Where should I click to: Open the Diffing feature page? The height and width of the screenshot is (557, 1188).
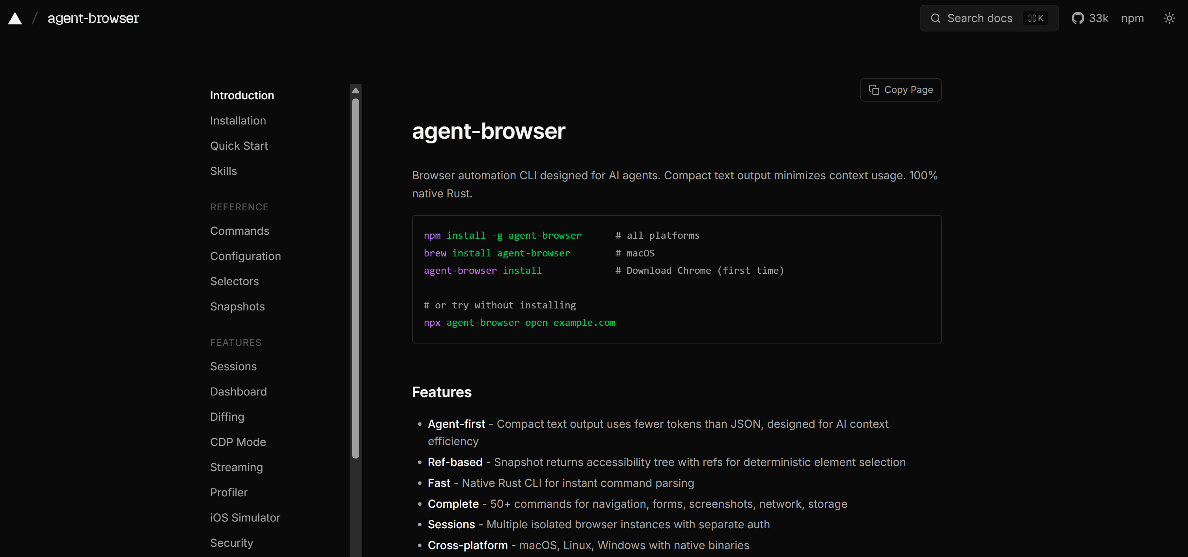coord(227,417)
